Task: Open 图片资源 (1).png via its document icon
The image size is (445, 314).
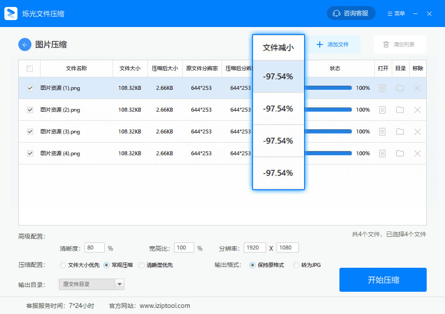Action: (x=383, y=88)
